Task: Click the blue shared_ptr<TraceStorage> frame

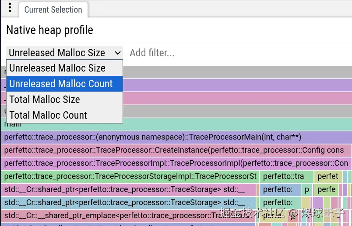Action: tap(128, 202)
